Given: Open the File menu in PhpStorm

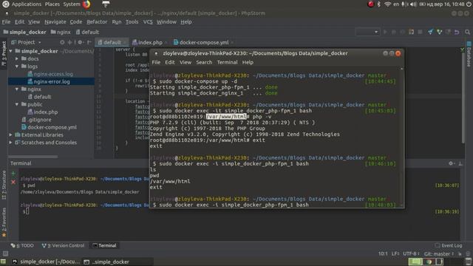Looking at the screenshot, I should [x=6, y=21].
